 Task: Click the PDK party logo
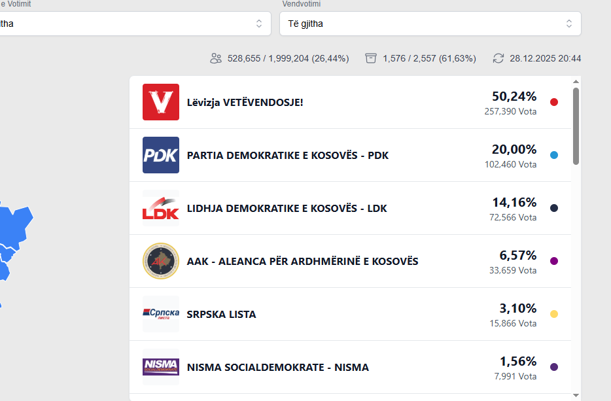click(161, 155)
